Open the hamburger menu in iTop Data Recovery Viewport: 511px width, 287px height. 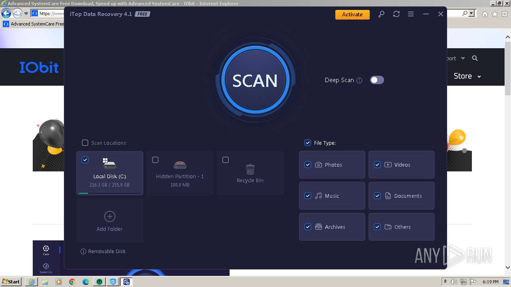pyautogui.click(x=411, y=14)
